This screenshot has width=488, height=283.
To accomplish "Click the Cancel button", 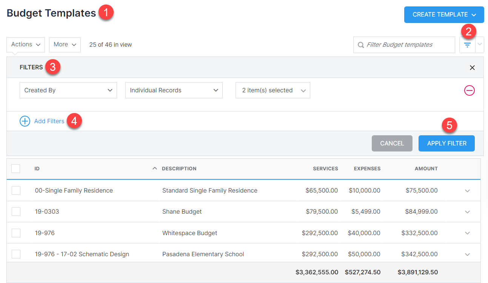I will [392, 143].
